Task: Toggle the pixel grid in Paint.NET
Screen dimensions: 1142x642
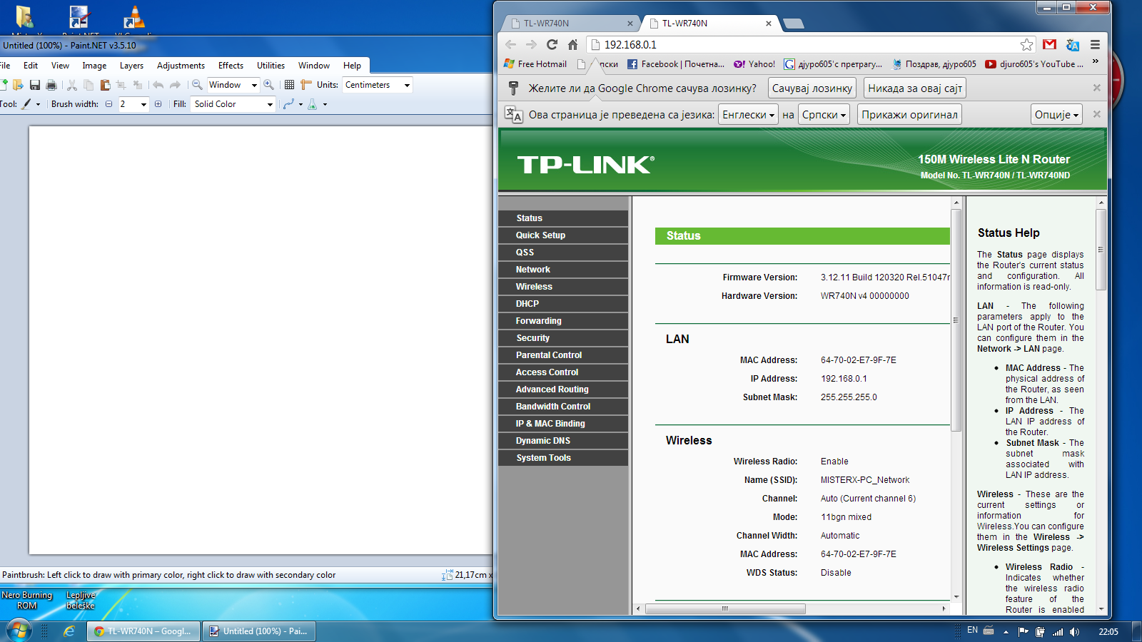Action: click(x=289, y=85)
